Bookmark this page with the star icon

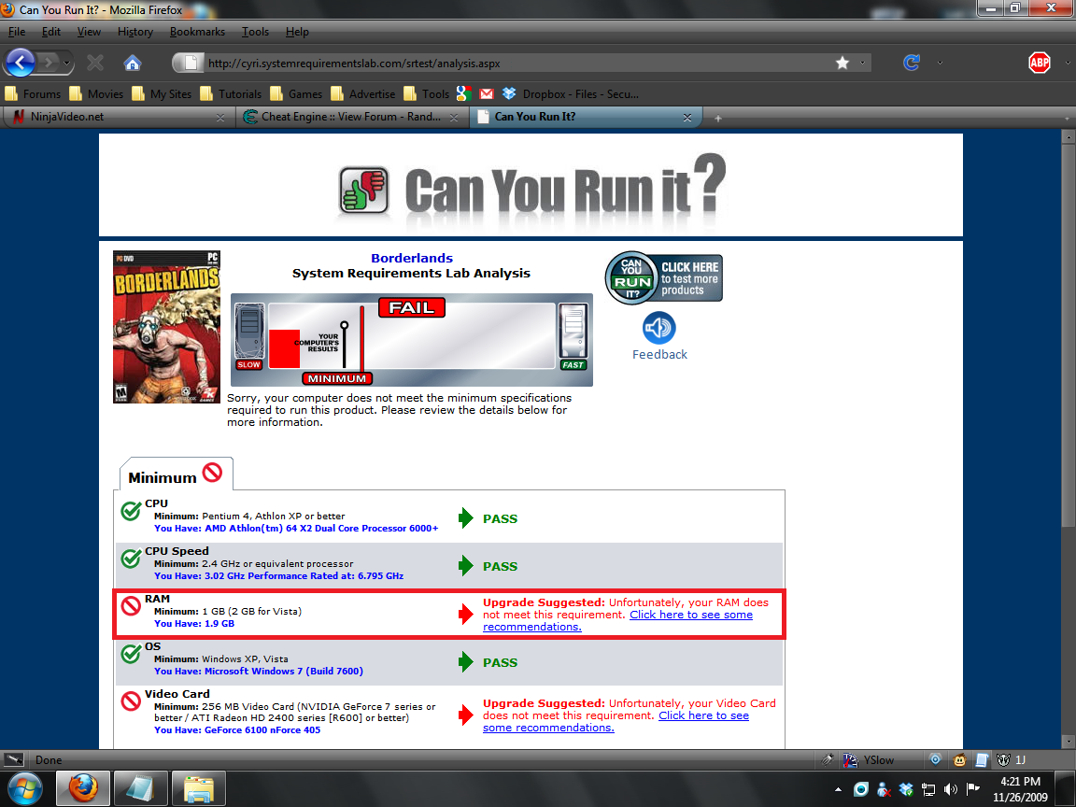(x=842, y=64)
